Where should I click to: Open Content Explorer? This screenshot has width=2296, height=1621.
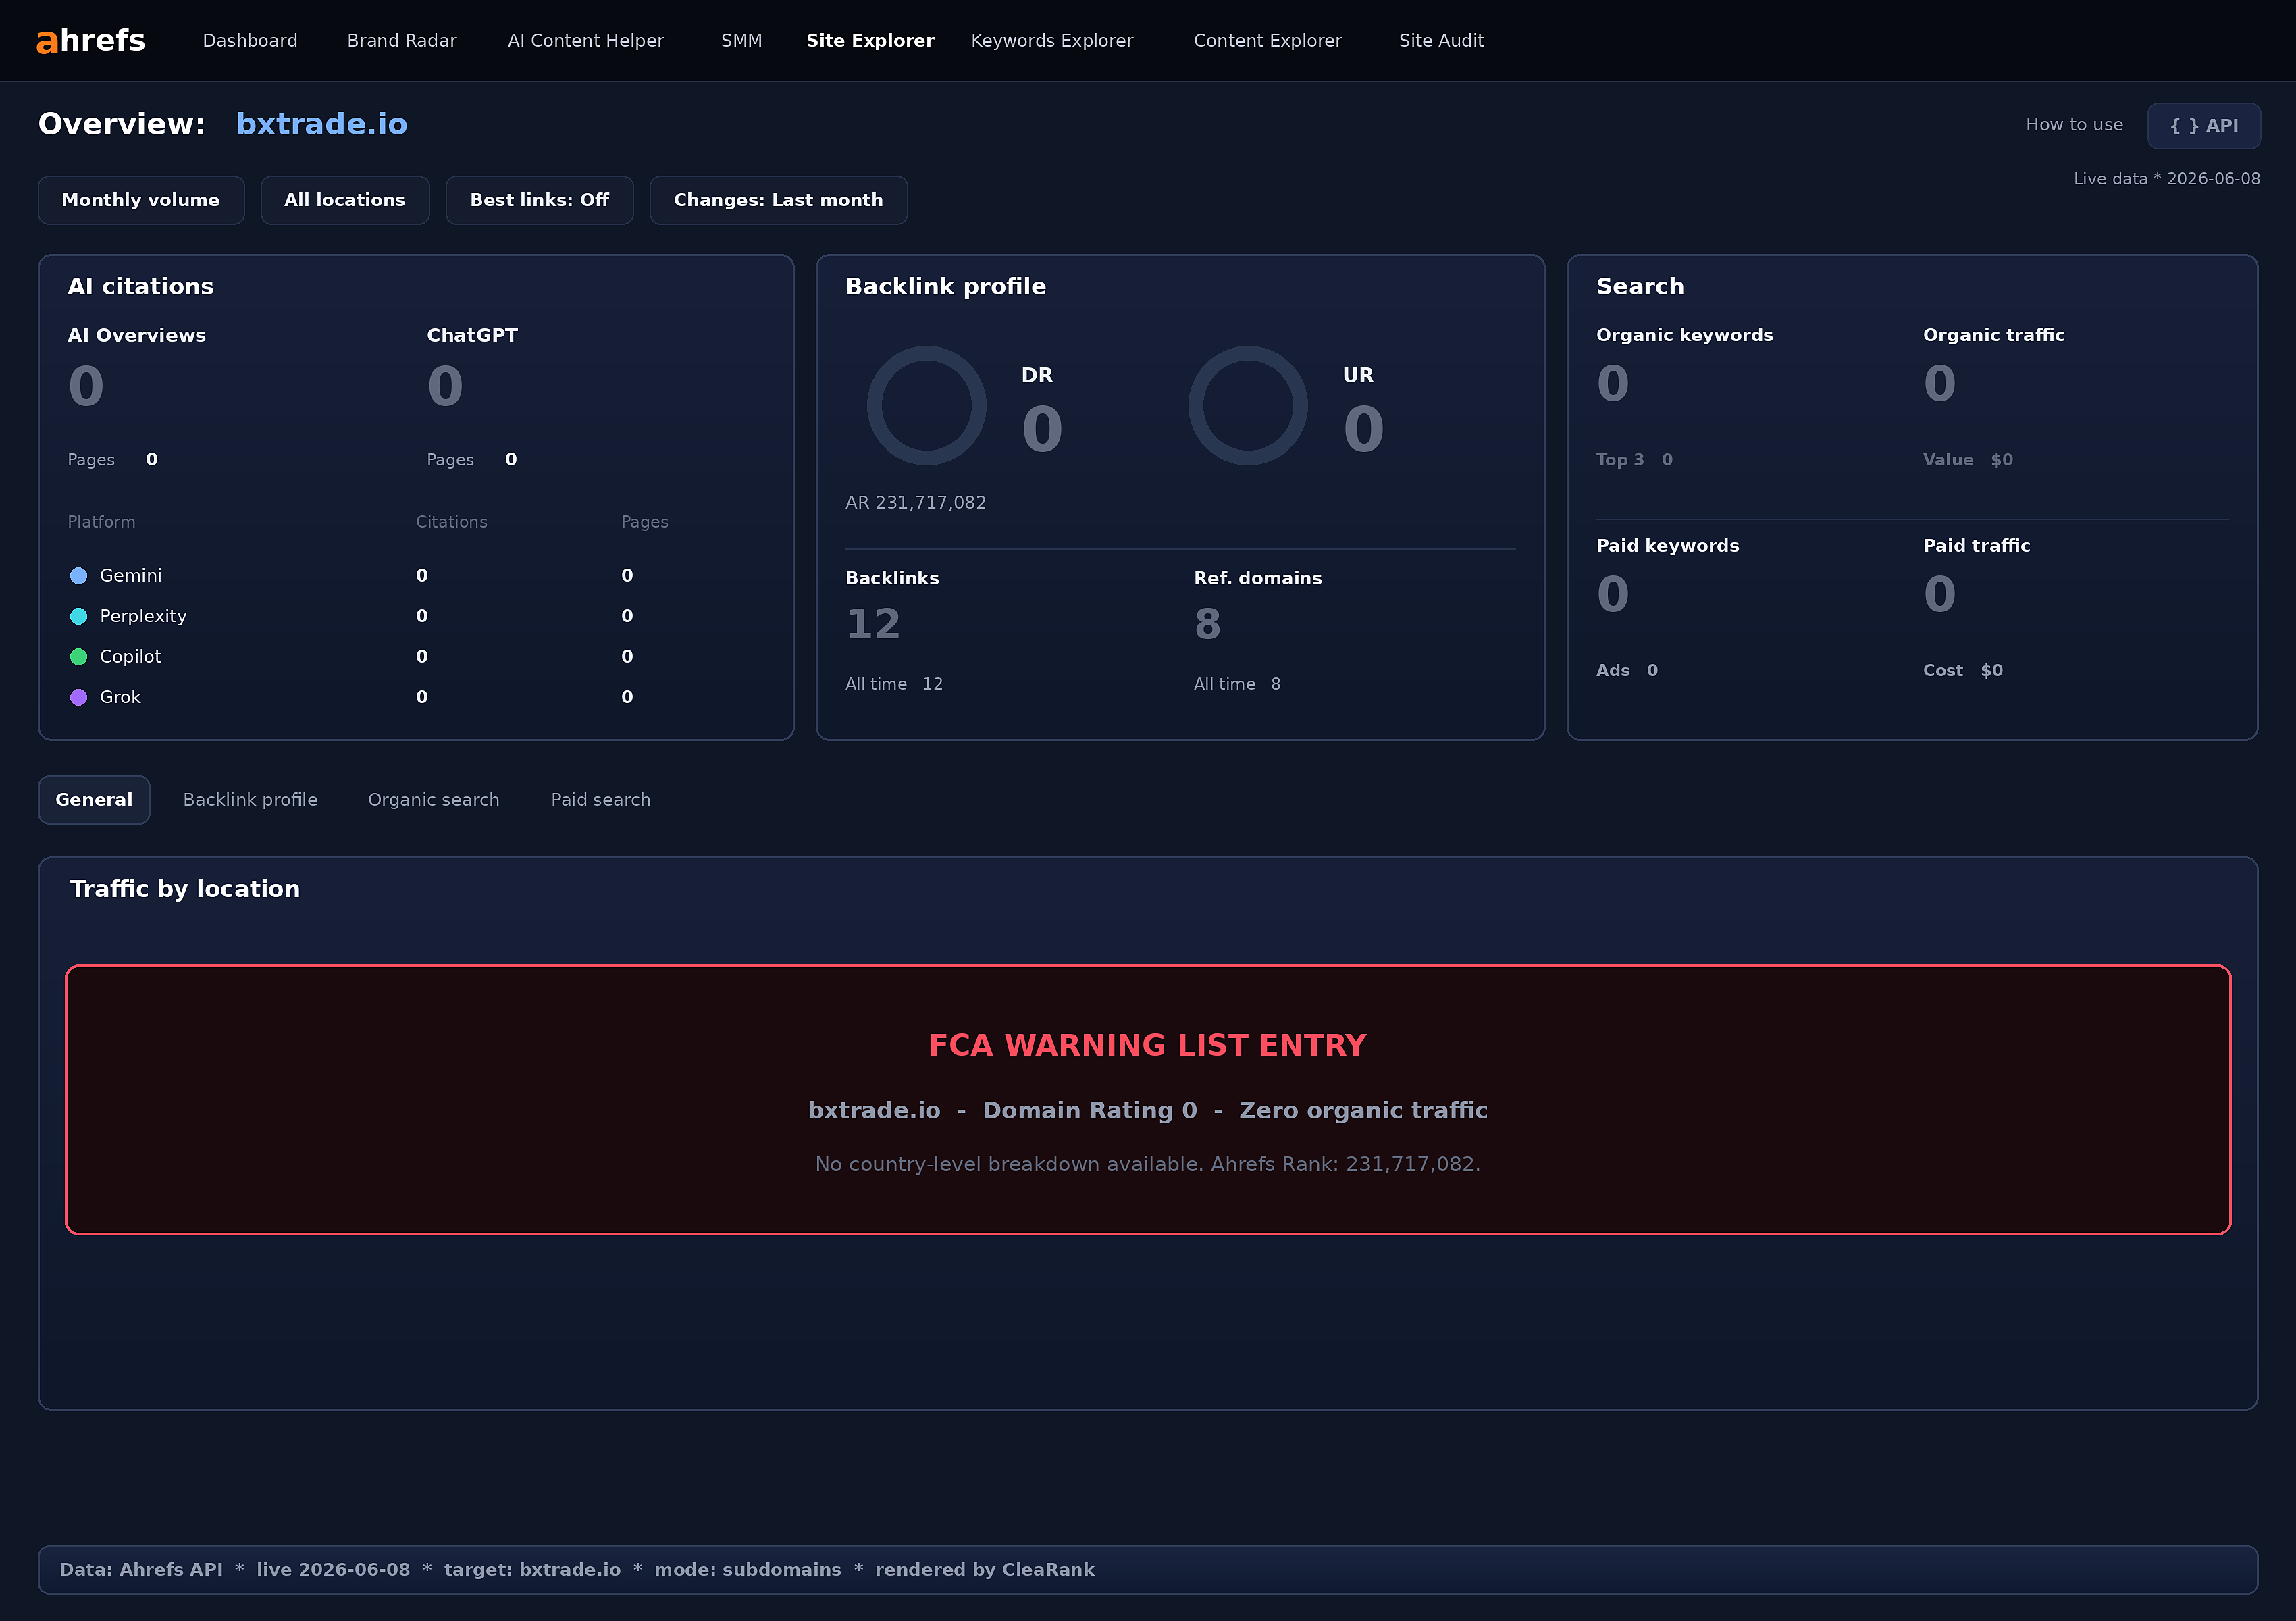pos(1267,41)
